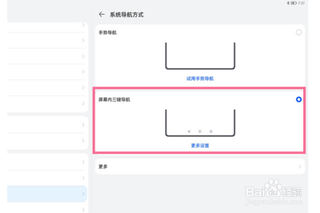Tap the 屏幕内三键导航 option label

114,100
